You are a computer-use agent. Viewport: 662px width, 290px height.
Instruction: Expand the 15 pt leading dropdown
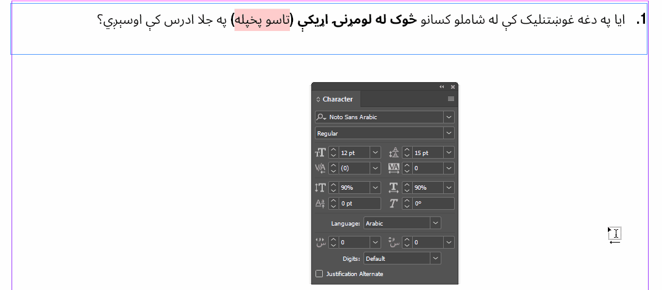point(449,153)
